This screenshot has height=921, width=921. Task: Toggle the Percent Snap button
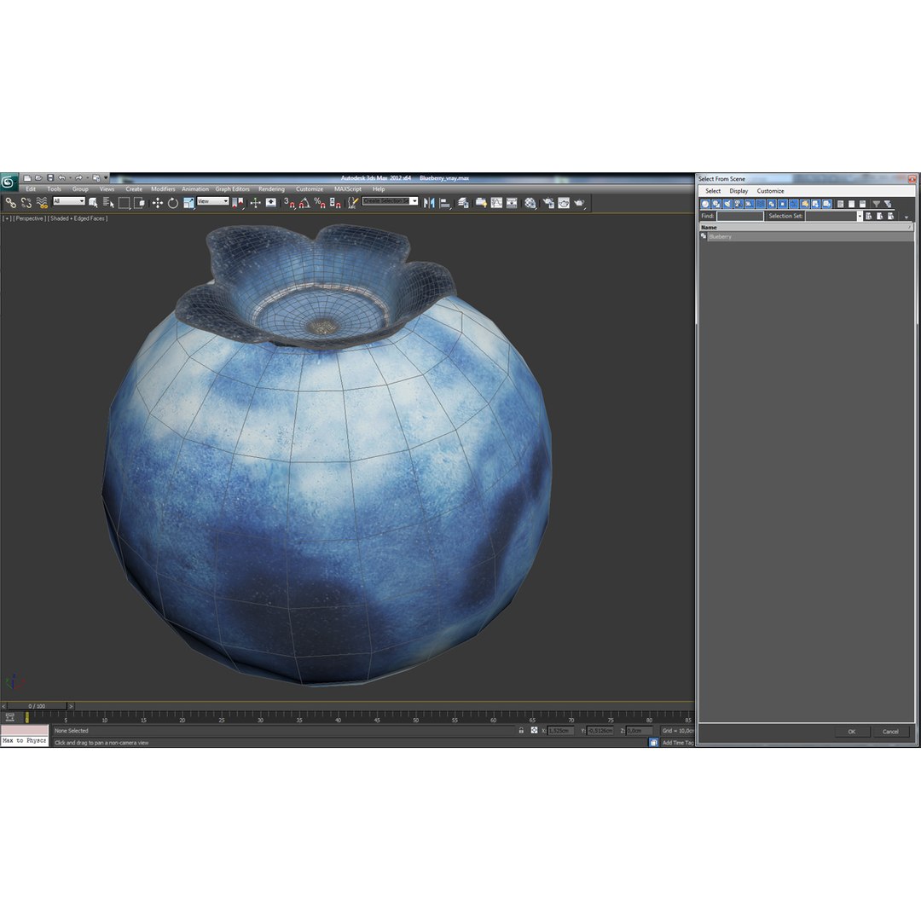point(320,203)
